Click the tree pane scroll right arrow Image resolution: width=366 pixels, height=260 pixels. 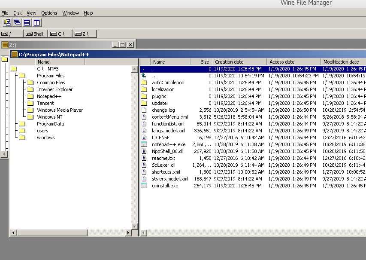128,232
